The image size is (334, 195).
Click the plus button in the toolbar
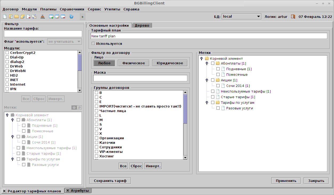(x=82, y=17)
